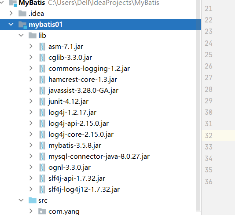Select the MyBatis project root label

32,3
